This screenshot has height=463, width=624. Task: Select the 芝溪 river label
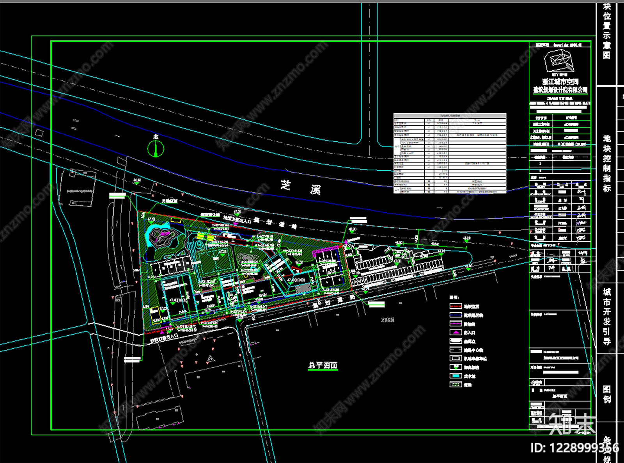click(x=301, y=187)
